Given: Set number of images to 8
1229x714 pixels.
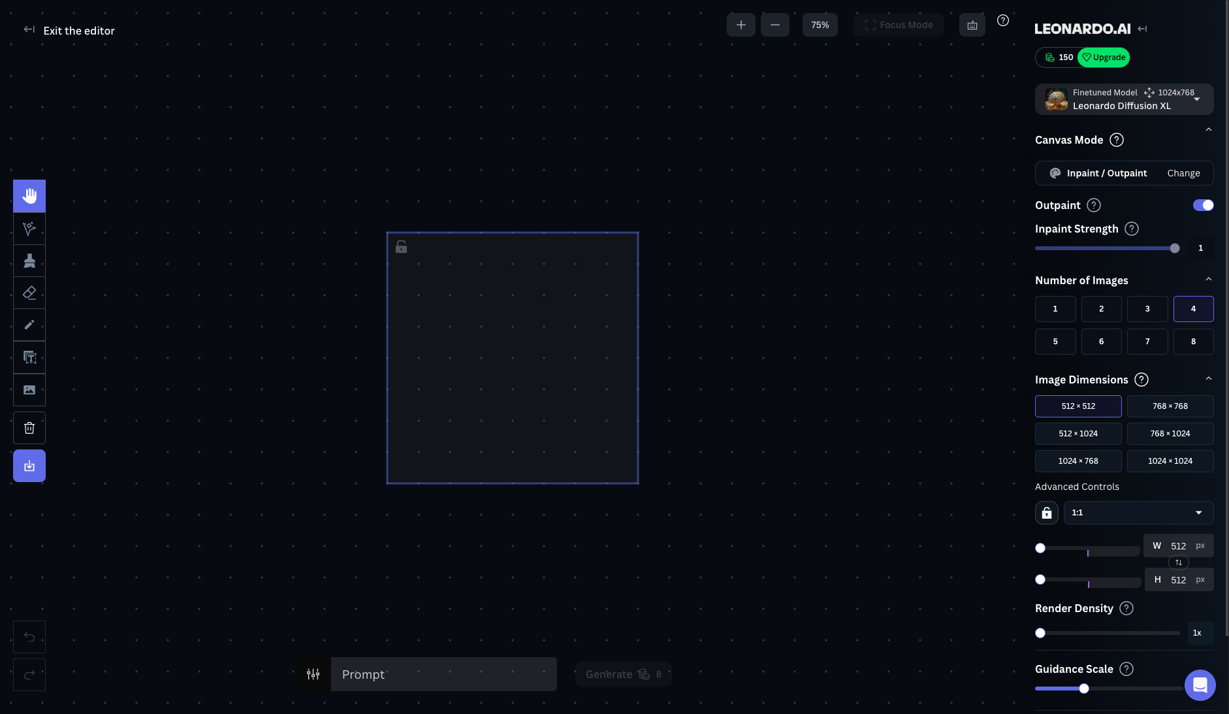Looking at the screenshot, I should pos(1194,342).
